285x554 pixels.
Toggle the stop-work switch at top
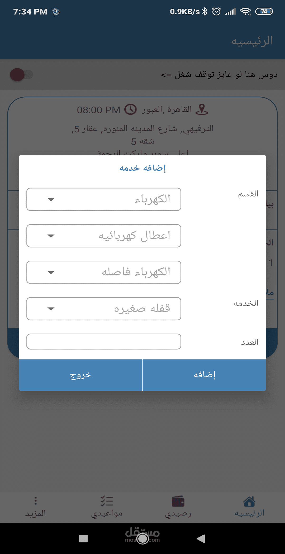pyautogui.click(x=21, y=75)
